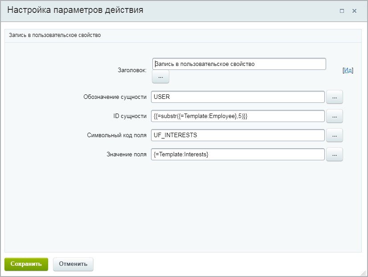Click the resize grip in the dialog corner
This screenshot has height=277, width=368.
[x=363, y=272]
